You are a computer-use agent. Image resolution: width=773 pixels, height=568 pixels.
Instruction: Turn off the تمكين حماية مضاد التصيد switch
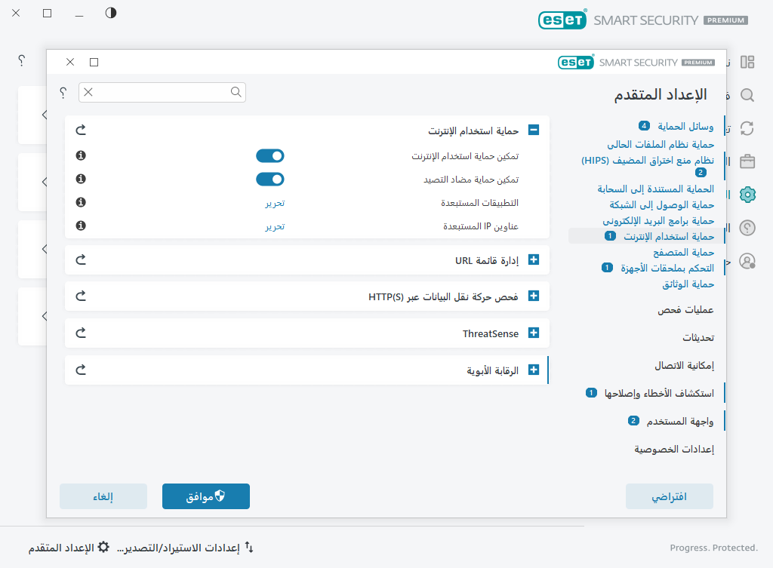pyautogui.click(x=269, y=179)
